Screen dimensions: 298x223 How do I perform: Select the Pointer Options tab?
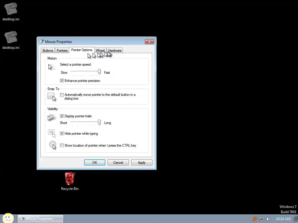click(82, 50)
